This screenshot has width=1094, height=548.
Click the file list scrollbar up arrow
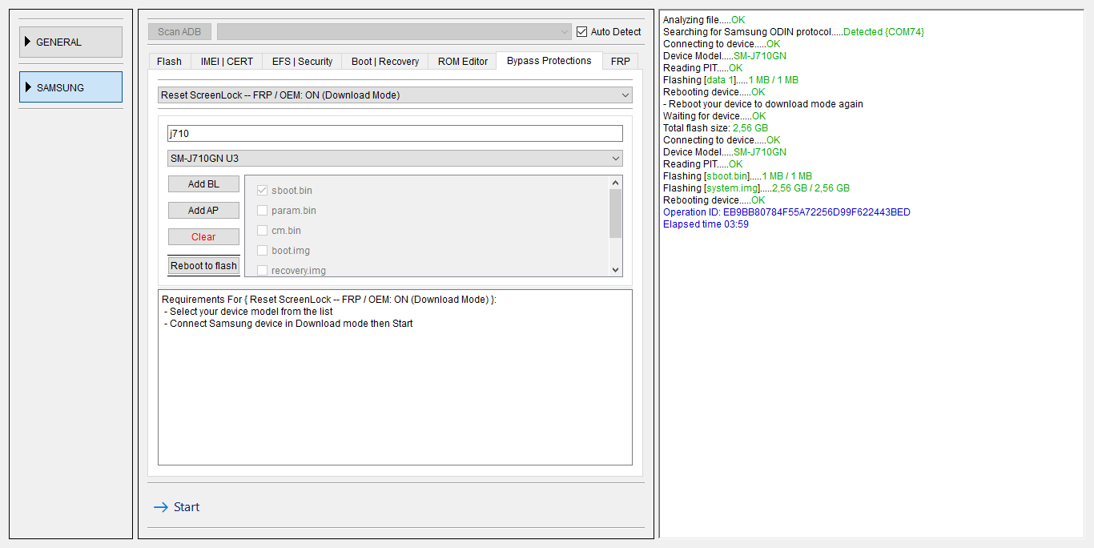coord(616,183)
